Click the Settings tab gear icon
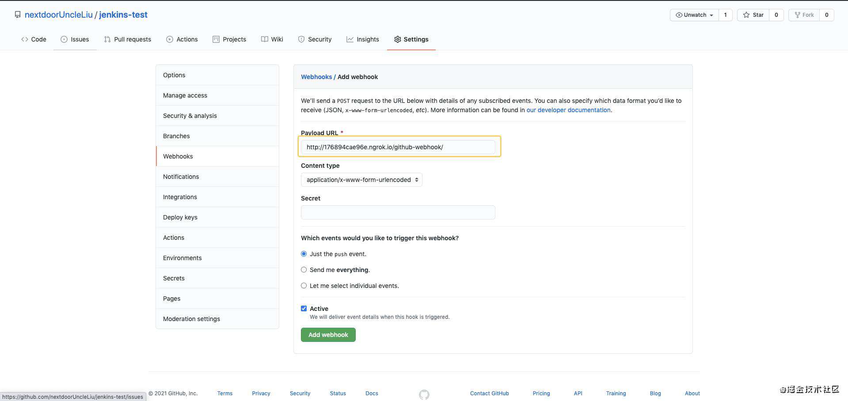 [x=398, y=39]
